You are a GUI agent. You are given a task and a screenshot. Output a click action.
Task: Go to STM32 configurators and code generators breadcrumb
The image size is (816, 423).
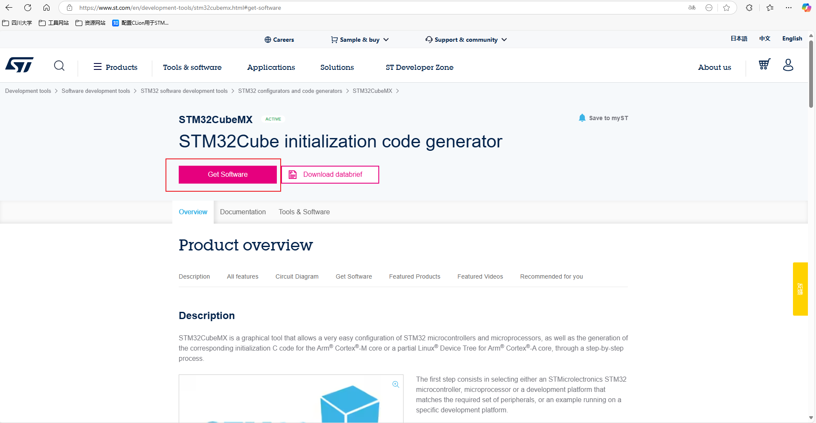tap(290, 91)
